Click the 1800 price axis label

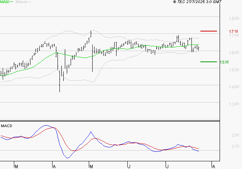(234, 18)
